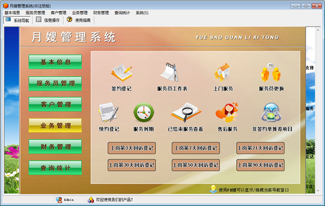Click the 签约登记 text label
The image size is (325, 206).
click(121, 89)
